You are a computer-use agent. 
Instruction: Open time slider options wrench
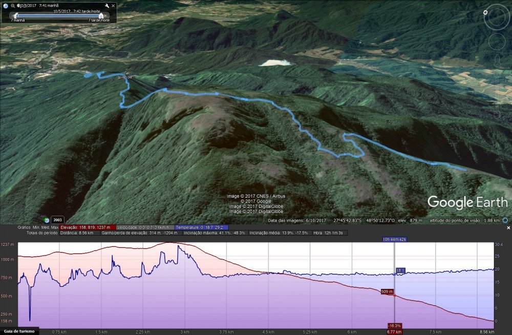point(106,6)
